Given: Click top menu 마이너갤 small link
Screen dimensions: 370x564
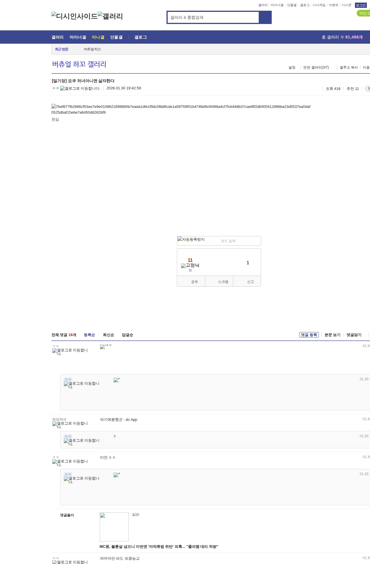Looking at the screenshot, I should [277, 5].
